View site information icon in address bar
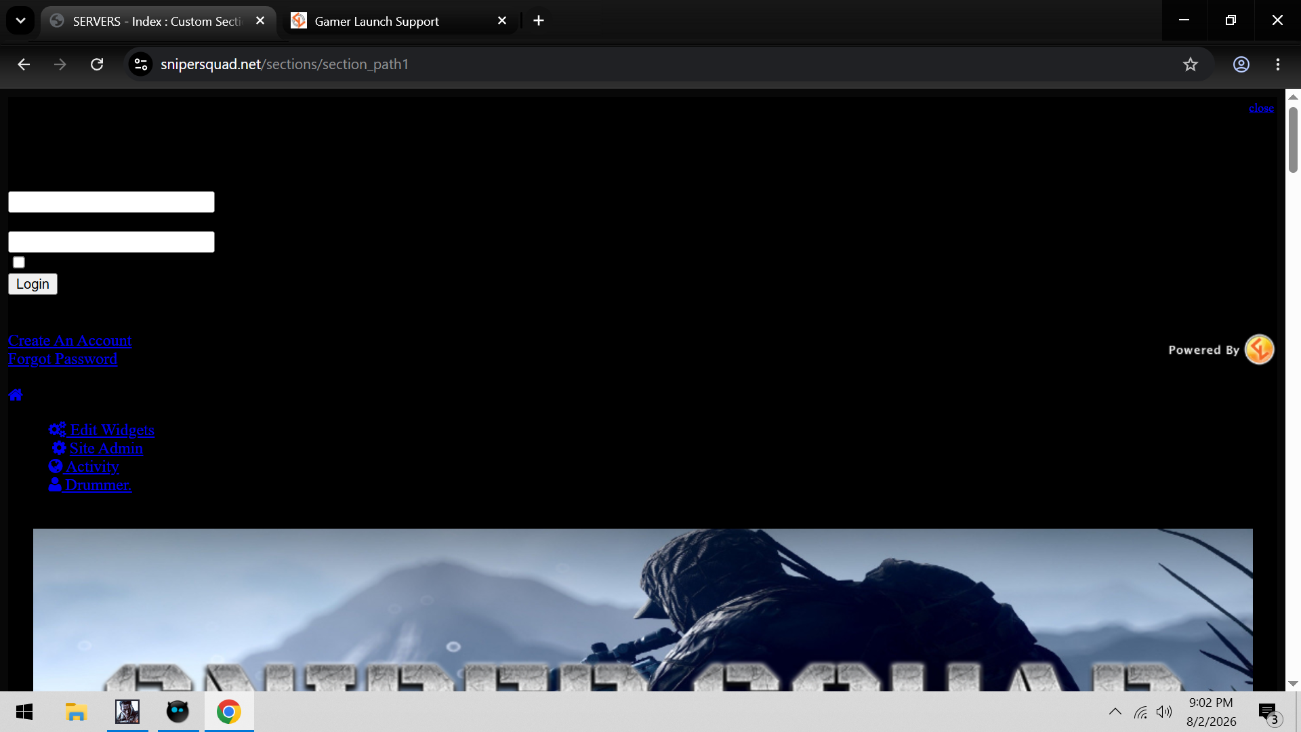 (141, 64)
